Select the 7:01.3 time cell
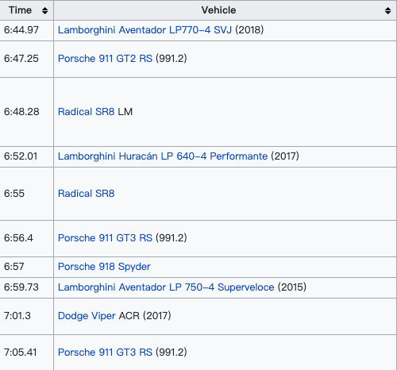This screenshot has height=370, width=397. coord(26,316)
